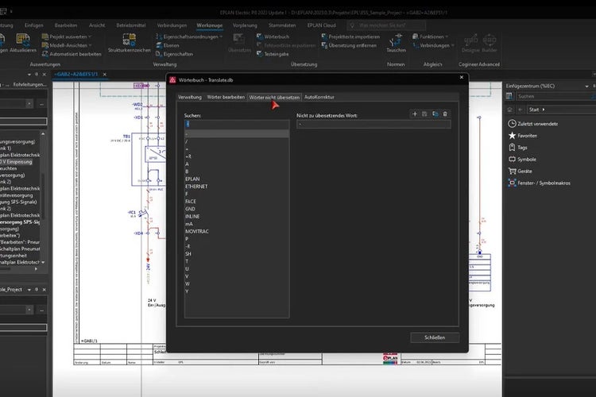The height and width of the screenshot is (397, 596).
Task: Open Favoriten star in insert center
Action: (512, 136)
